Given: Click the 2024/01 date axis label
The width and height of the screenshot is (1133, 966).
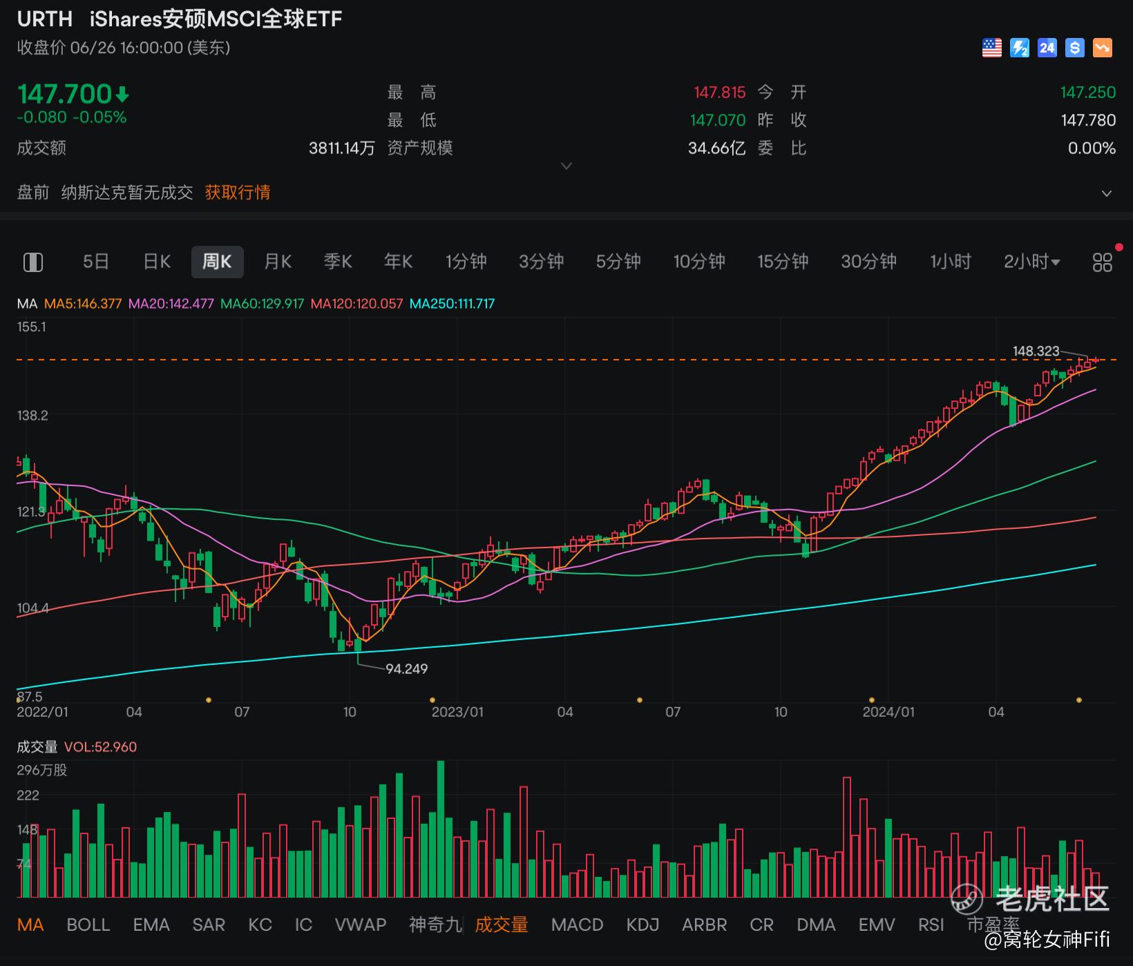Looking at the screenshot, I should tap(888, 712).
